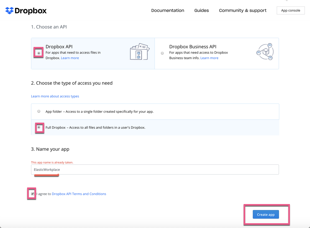This screenshot has height=228, width=310.
Task: Click the app name input field
Action: click(x=155, y=170)
